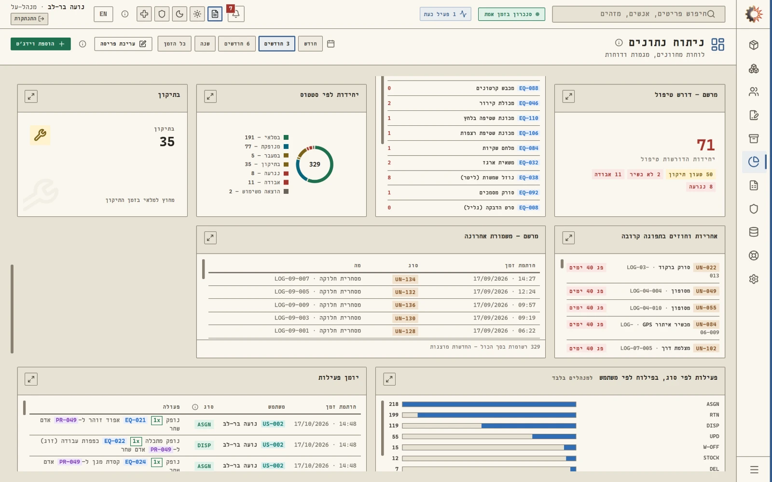Screen dimensions: 772x482
Task: Open the settings gear in sidebar
Action: point(754,279)
